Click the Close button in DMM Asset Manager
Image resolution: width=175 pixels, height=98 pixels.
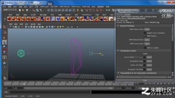tap(145, 81)
